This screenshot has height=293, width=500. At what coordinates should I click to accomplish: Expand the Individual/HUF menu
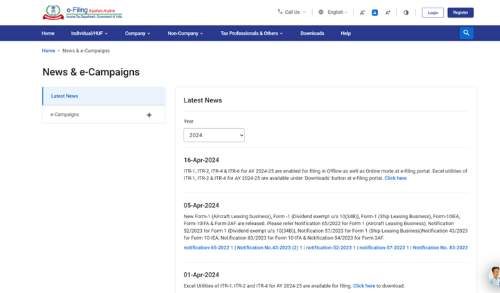[x=89, y=33]
